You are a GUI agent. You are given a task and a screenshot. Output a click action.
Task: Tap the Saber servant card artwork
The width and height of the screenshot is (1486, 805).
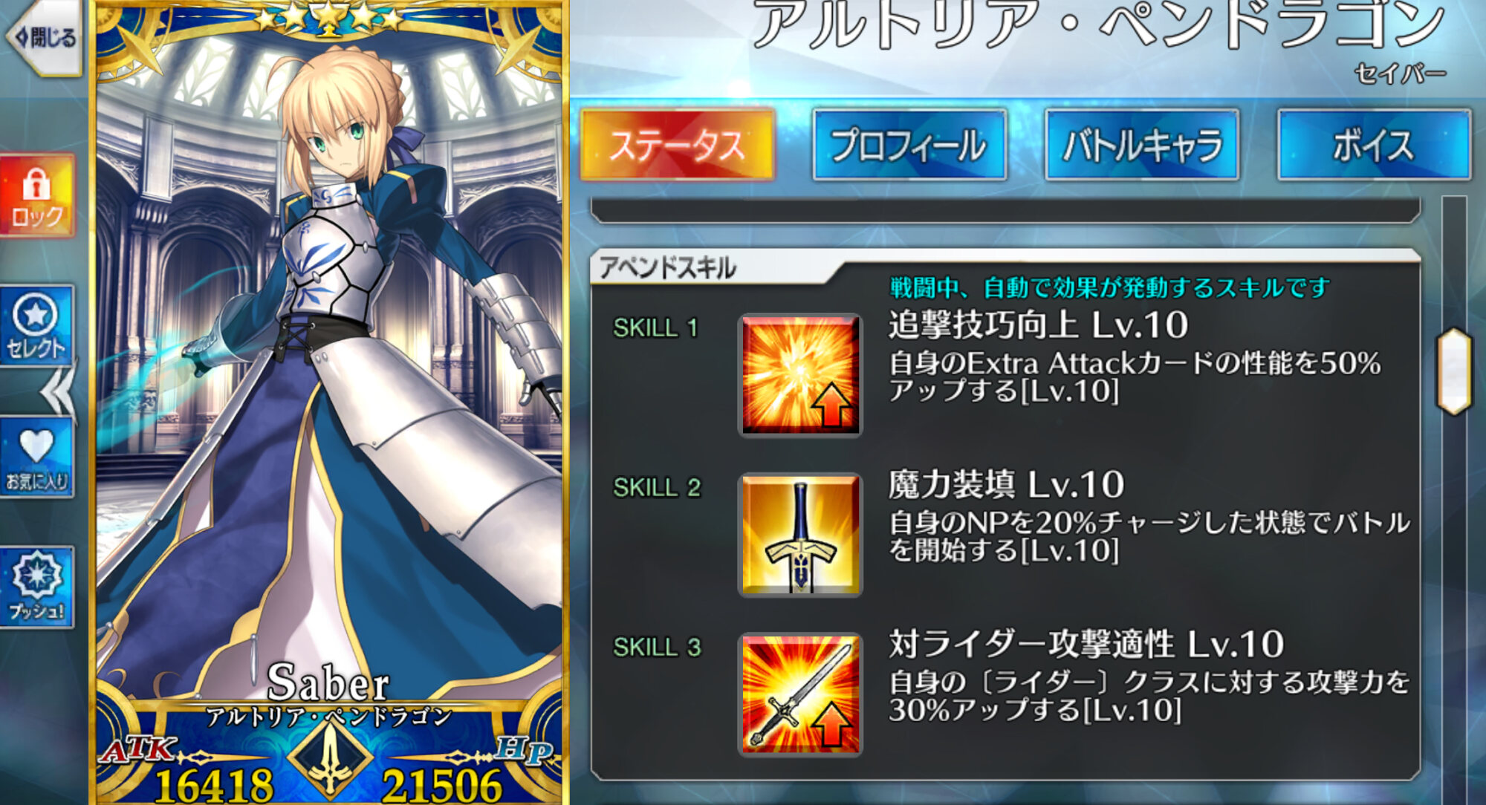328,356
